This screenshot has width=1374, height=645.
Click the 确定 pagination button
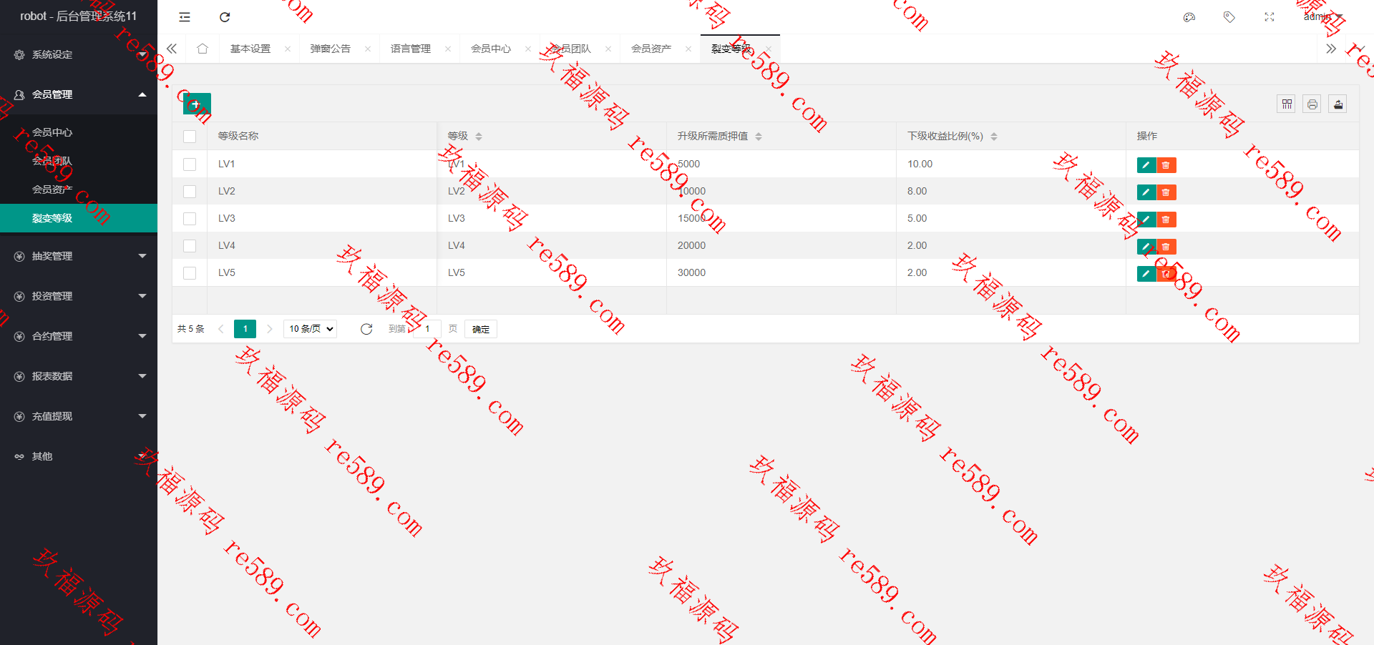point(481,329)
